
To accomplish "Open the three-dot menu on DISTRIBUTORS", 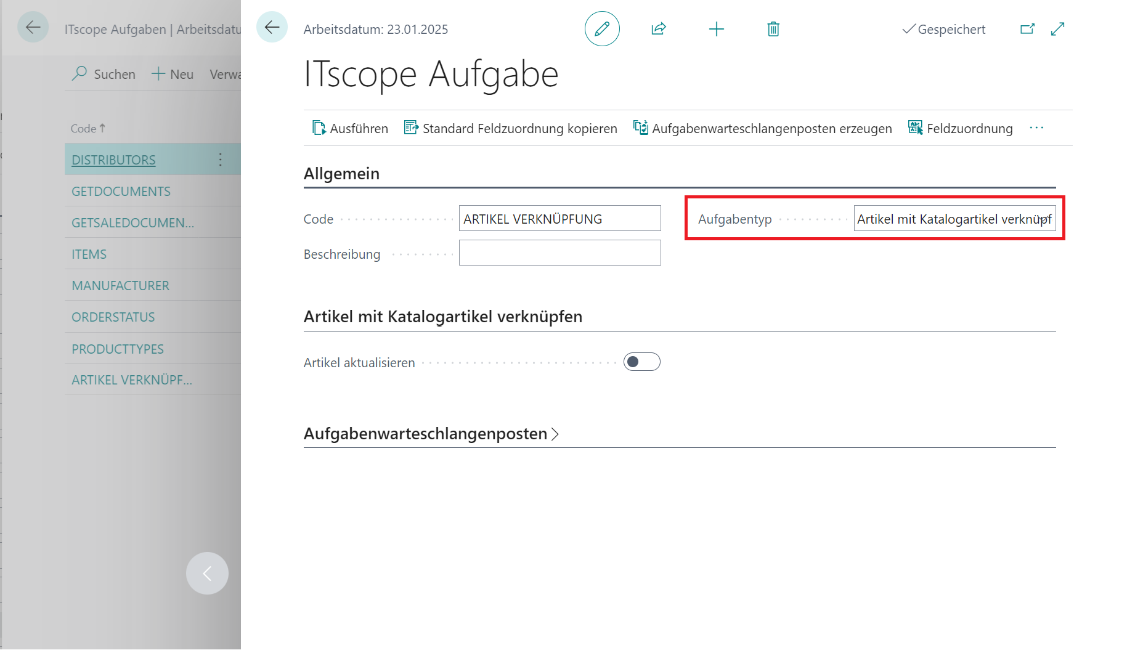I will click(220, 159).
